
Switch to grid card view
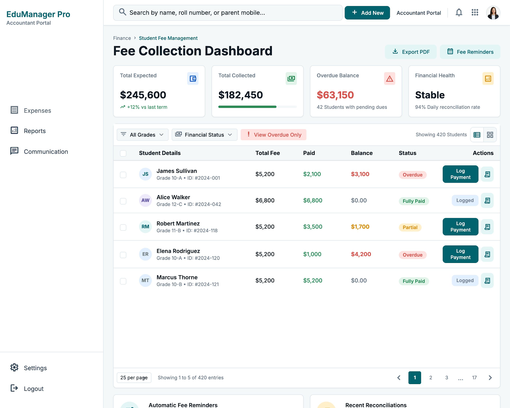point(490,135)
